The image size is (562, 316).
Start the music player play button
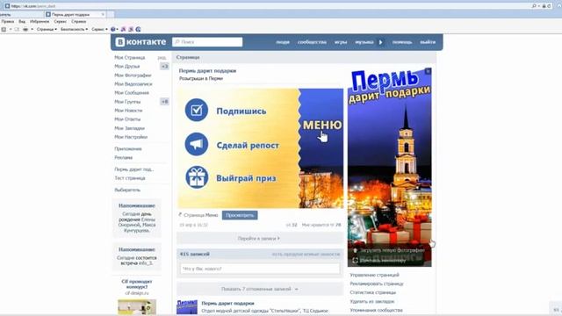[380, 42]
